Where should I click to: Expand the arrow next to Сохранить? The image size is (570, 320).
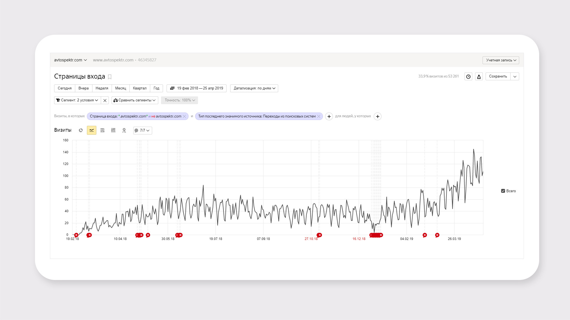click(515, 76)
